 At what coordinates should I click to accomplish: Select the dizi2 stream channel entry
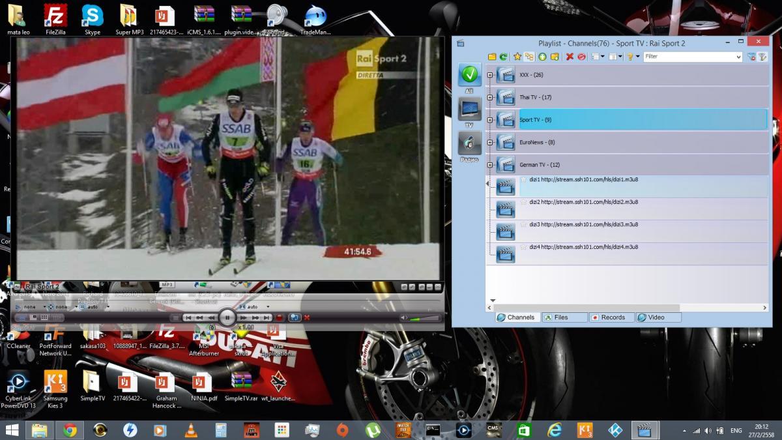click(x=627, y=209)
